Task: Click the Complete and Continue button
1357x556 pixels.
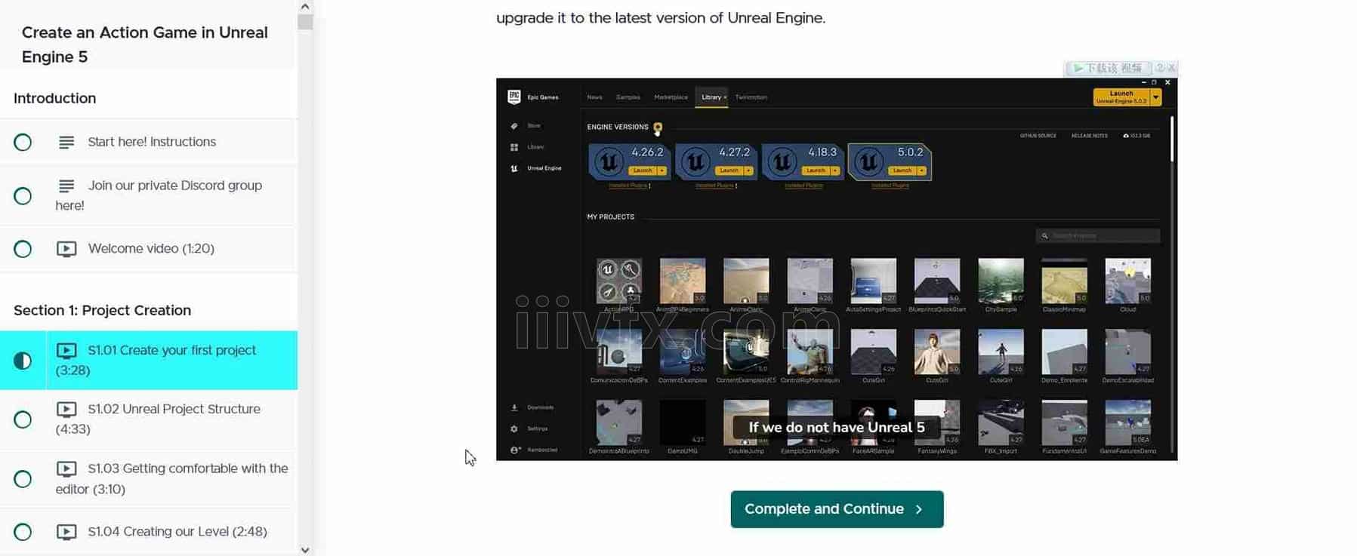Action: (x=837, y=509)
